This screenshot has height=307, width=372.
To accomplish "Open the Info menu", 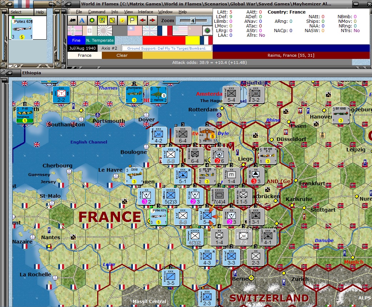I will point(115,12).
